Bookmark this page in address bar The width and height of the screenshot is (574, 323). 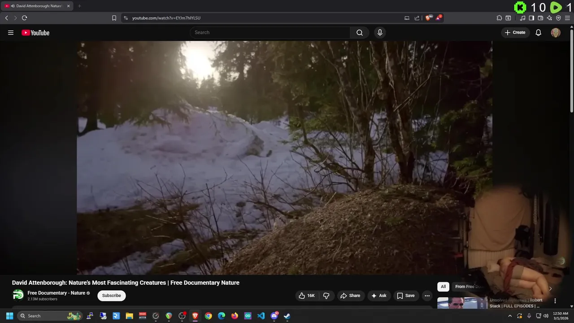114,18
